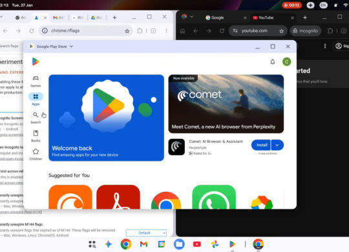This screenshot has height=252, width=349.
Task: Click the PerplexityAI developer name
Action: click(x=197, y=147)
